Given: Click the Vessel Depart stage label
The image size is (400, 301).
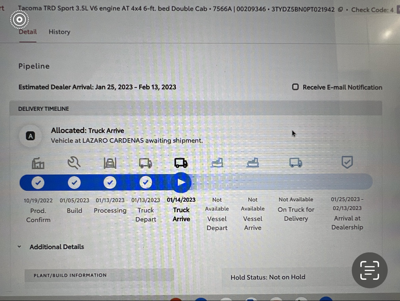Looking at the screenshot, I should pos(217,223).
